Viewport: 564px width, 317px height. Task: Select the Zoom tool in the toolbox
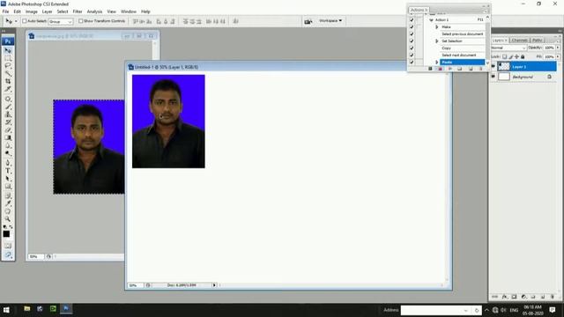point(8,219)
